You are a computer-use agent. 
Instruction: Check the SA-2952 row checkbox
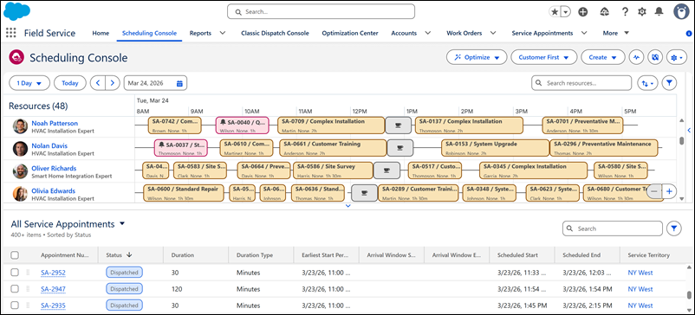pyautogui.click(x=15, y=273)
